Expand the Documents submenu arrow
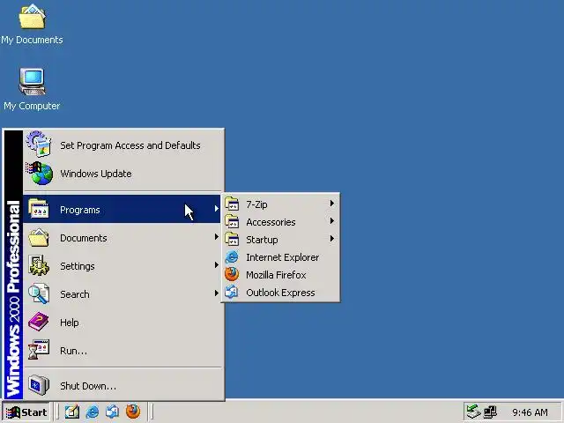Screen dimensions: 564x423 tap(216, 237)
